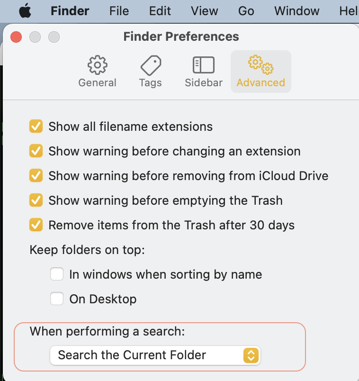Screen dimensions: 359x381
Task: Open the View menu
Action: click(x=205, y=11)
